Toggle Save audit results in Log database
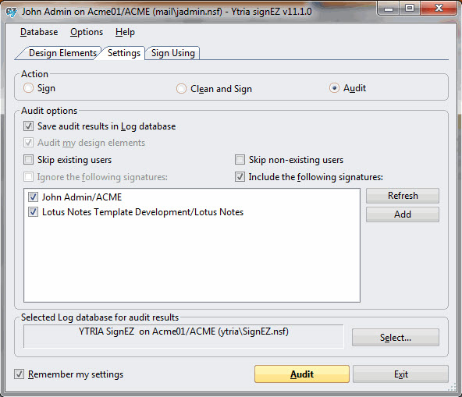462x397 pixels. (x=29, y=126)
